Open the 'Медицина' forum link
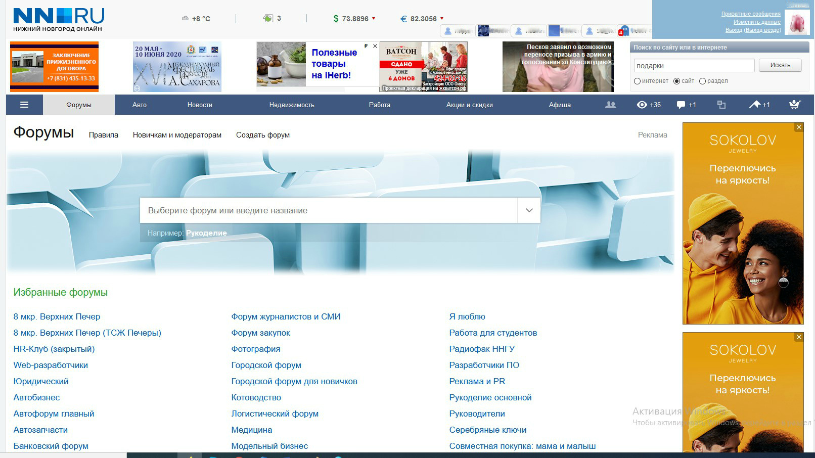The width and height of the screenshot is (815, 458). pyautogui.click(x=252, y=430)
